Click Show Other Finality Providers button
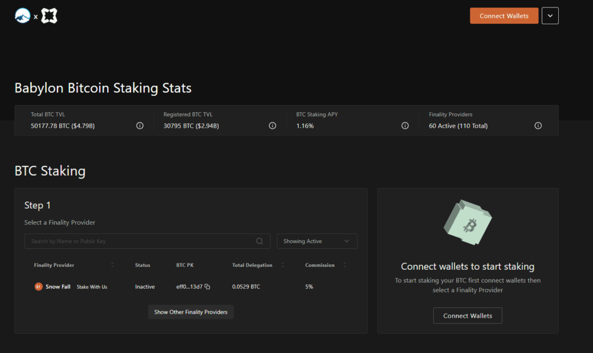This screenshot has width=593, height=353. 191,312
